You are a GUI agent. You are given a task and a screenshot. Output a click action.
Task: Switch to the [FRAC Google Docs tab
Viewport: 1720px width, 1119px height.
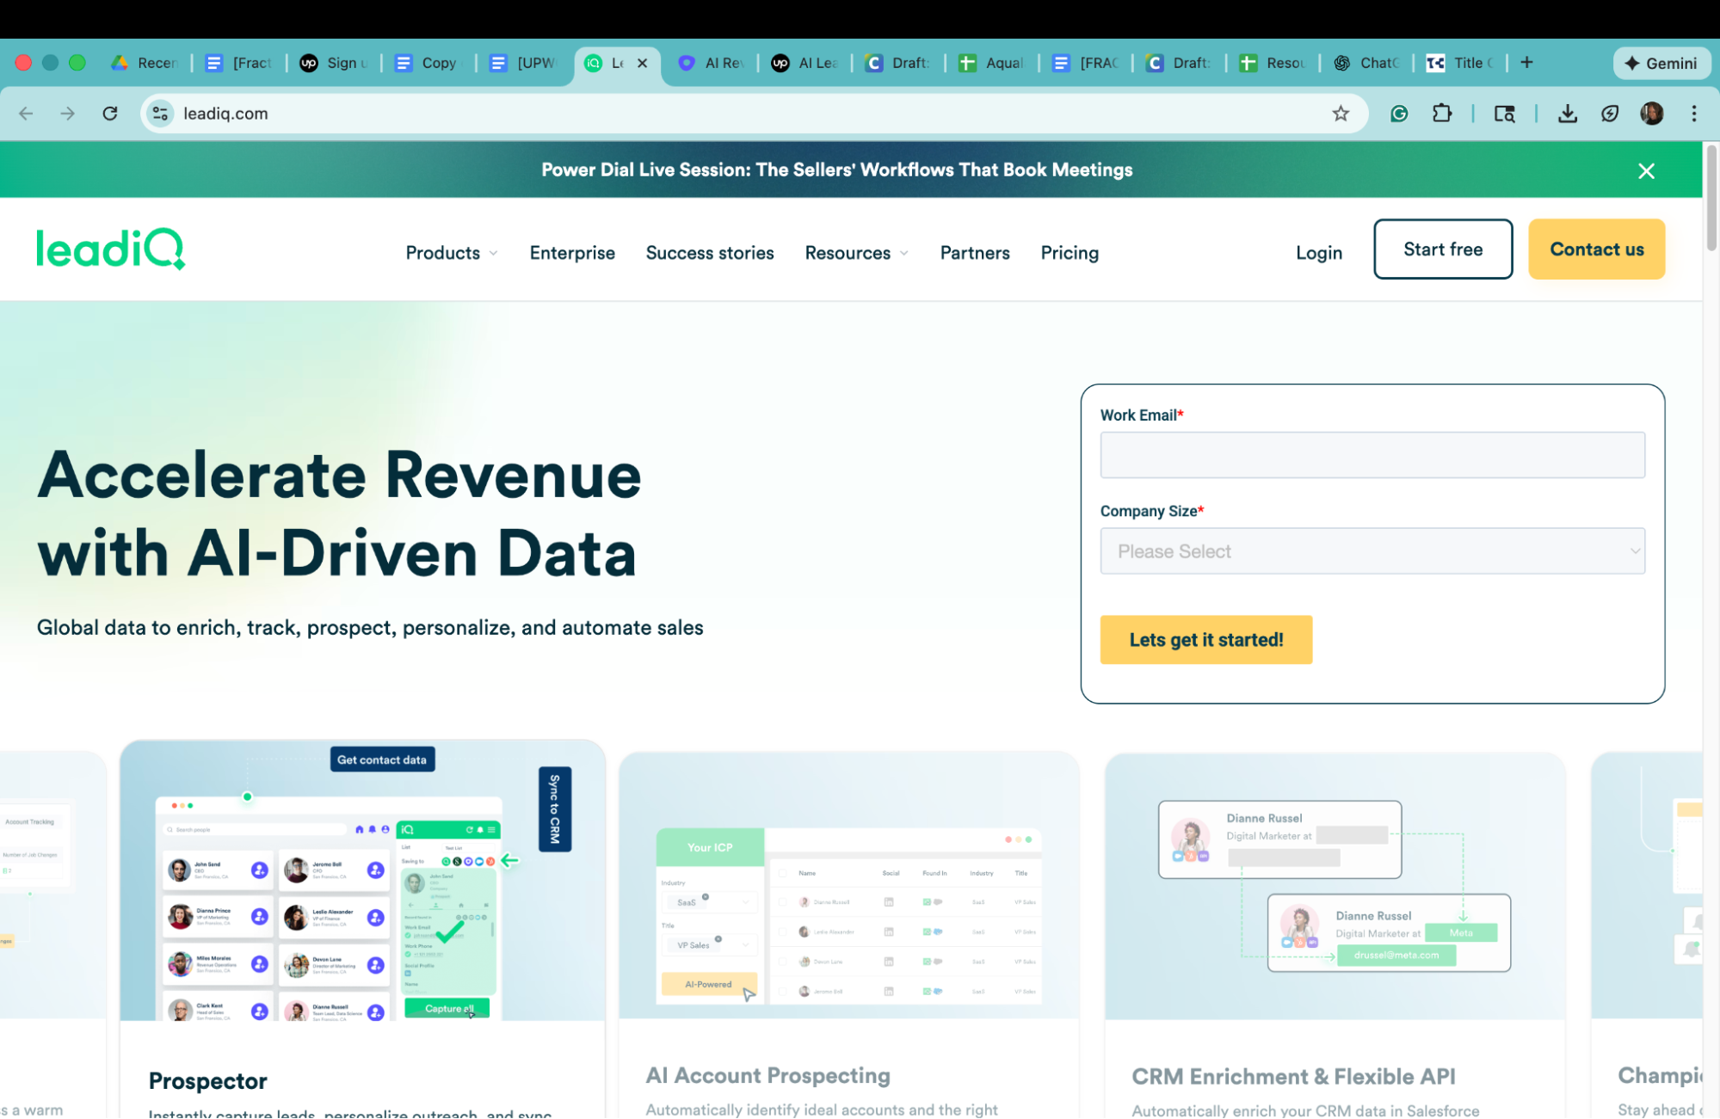(1085, 63)
